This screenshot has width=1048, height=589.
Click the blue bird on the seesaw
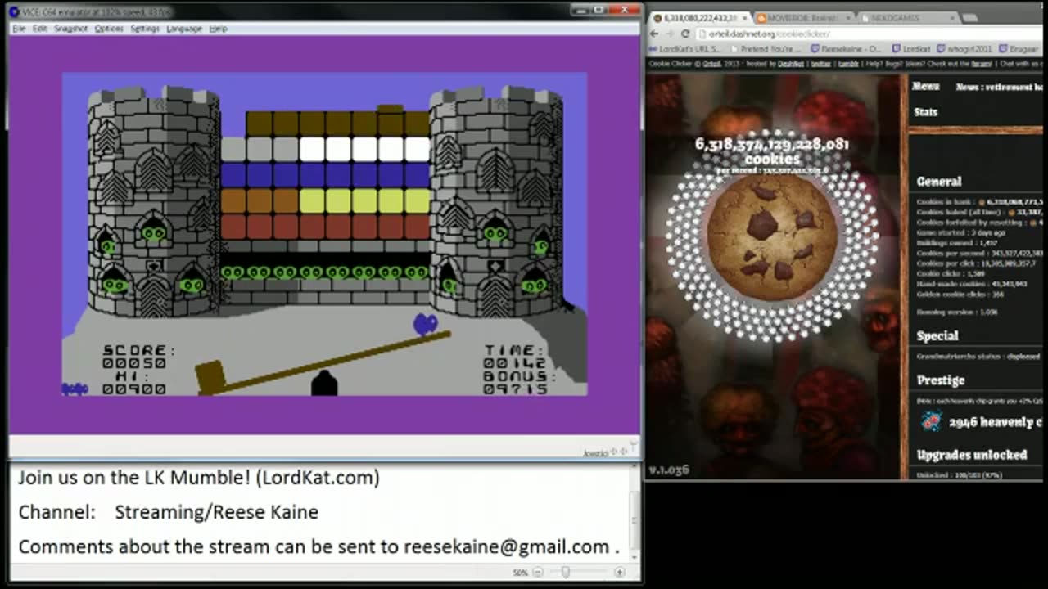425,325
